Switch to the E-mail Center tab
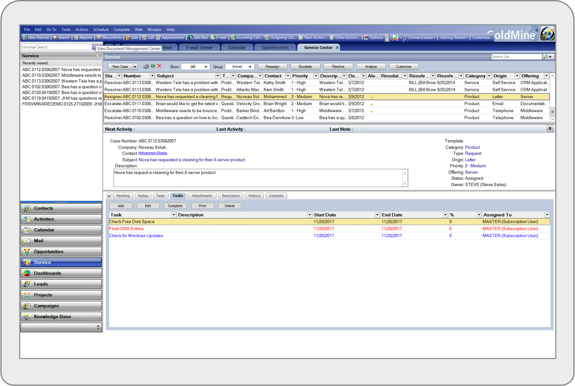This screenshot has width=575, height=386. [199, 47]
